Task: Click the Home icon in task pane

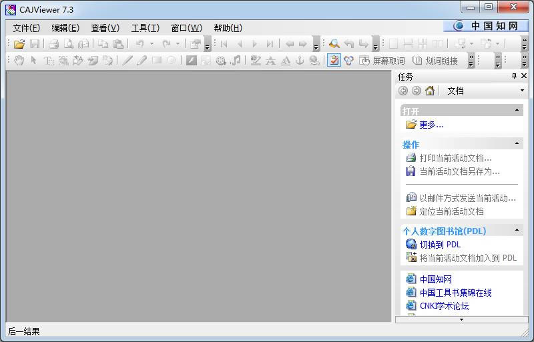Action: (x=430, y=91)
